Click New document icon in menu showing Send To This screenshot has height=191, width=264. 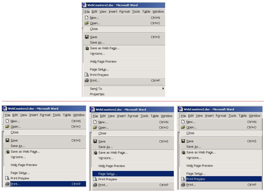coord(86,18)
